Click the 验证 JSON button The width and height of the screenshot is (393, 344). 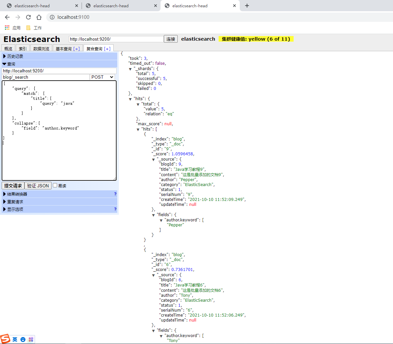38,185
